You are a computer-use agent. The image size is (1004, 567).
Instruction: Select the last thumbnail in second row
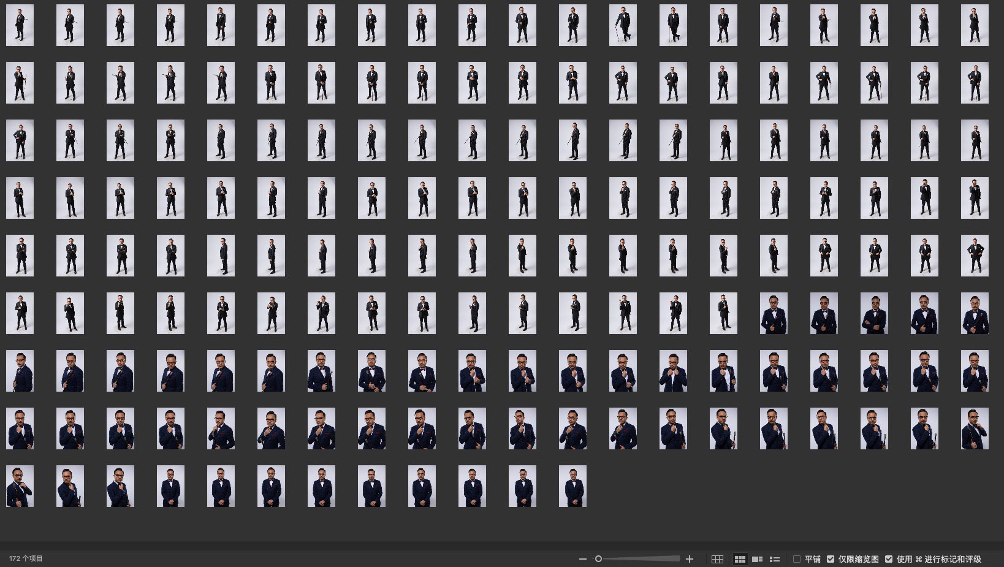click(975, 83)
